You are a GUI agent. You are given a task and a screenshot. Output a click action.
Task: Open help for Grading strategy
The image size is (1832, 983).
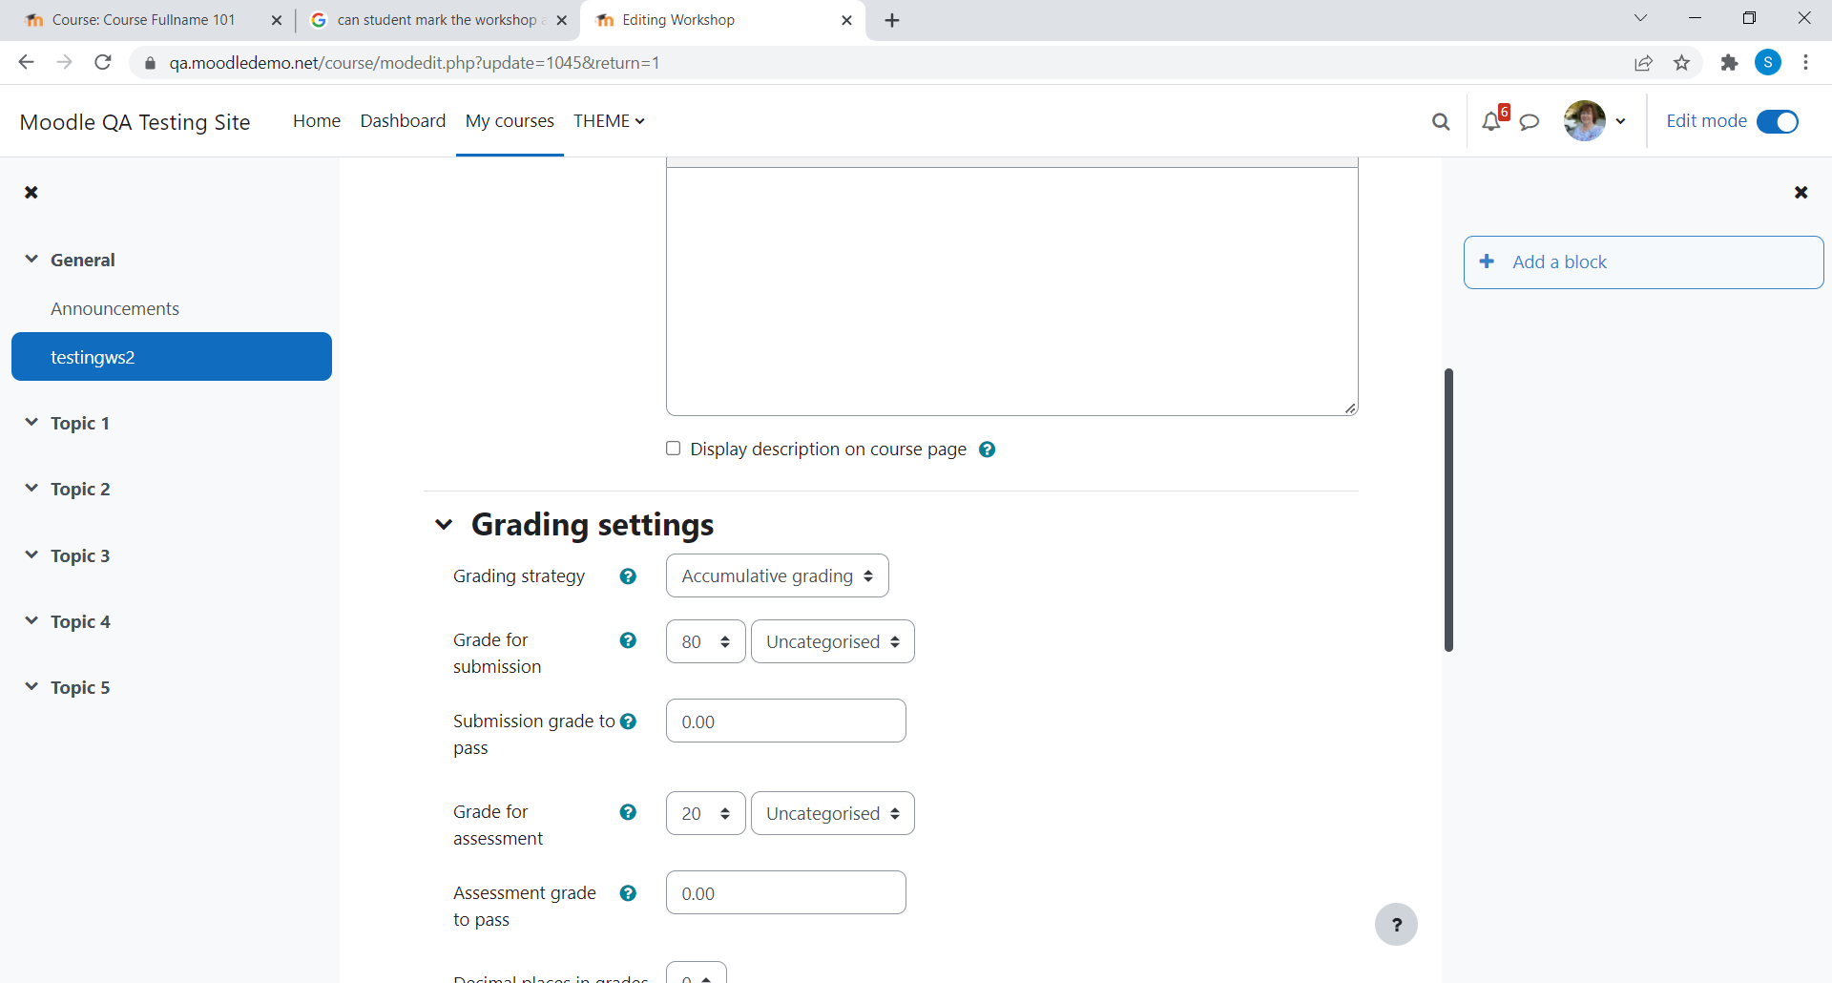pyautogui.click(x=628, y=576)
